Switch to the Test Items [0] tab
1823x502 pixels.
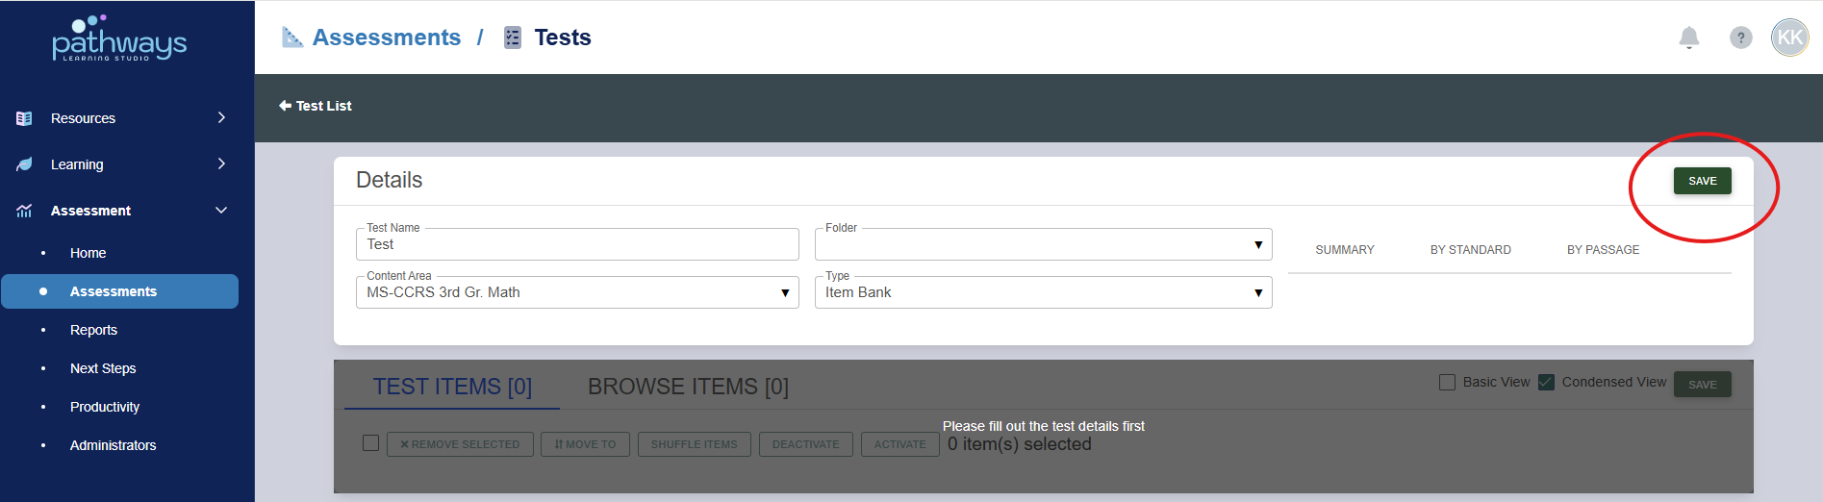452,387
